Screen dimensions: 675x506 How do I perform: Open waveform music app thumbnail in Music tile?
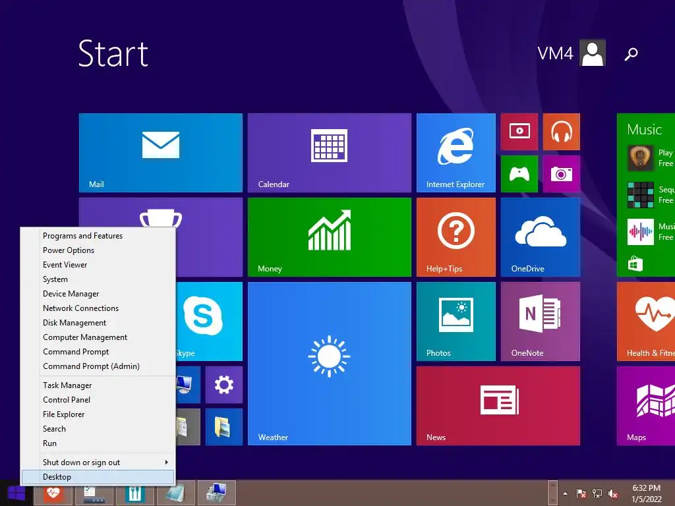click(641, 232)
